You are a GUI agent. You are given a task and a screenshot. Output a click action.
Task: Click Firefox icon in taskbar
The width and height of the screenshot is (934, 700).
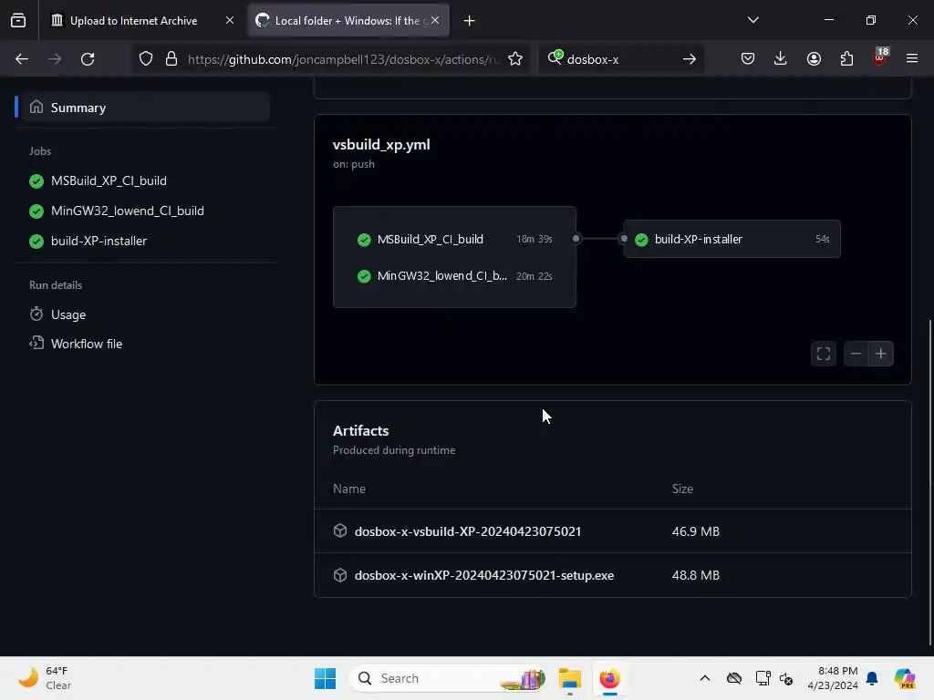coord(610,678)
